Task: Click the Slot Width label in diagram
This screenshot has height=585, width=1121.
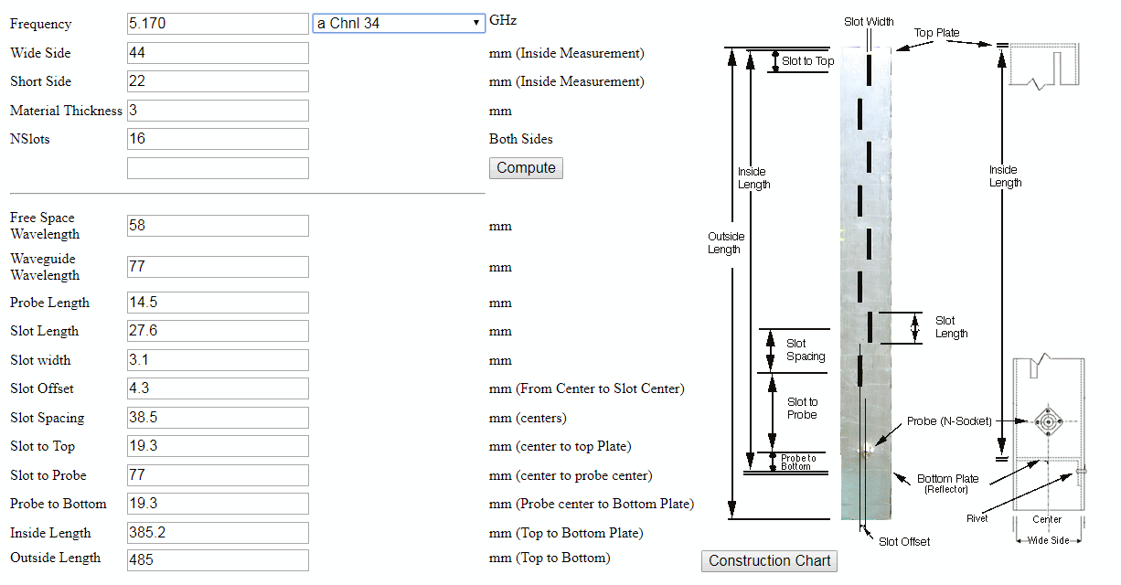Action: 869,22
